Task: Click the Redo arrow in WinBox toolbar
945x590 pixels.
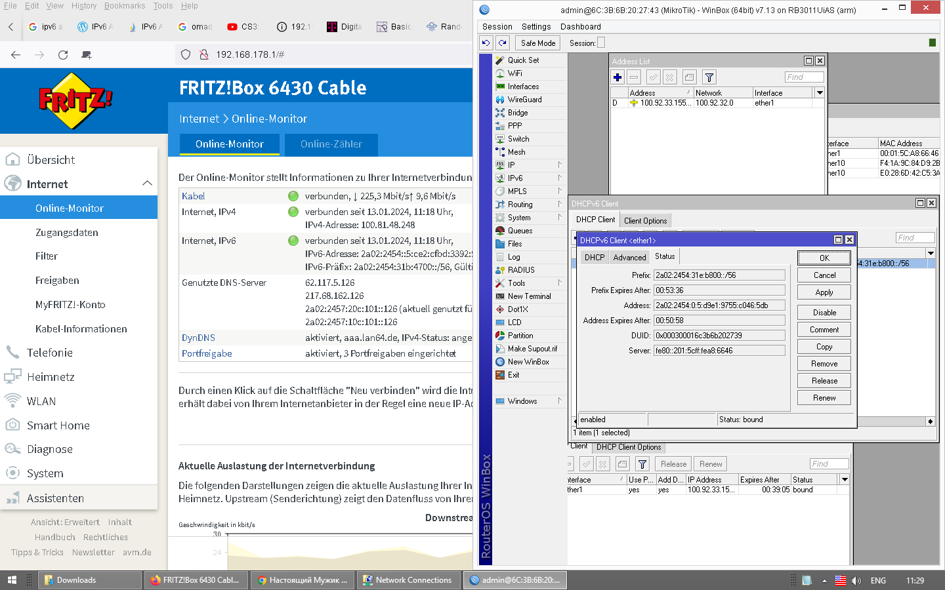Action: tap(503, 43)
